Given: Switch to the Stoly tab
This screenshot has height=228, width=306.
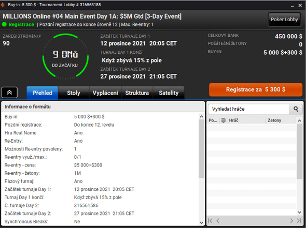Looking at the screenshot, I should (x=74, y=93).
